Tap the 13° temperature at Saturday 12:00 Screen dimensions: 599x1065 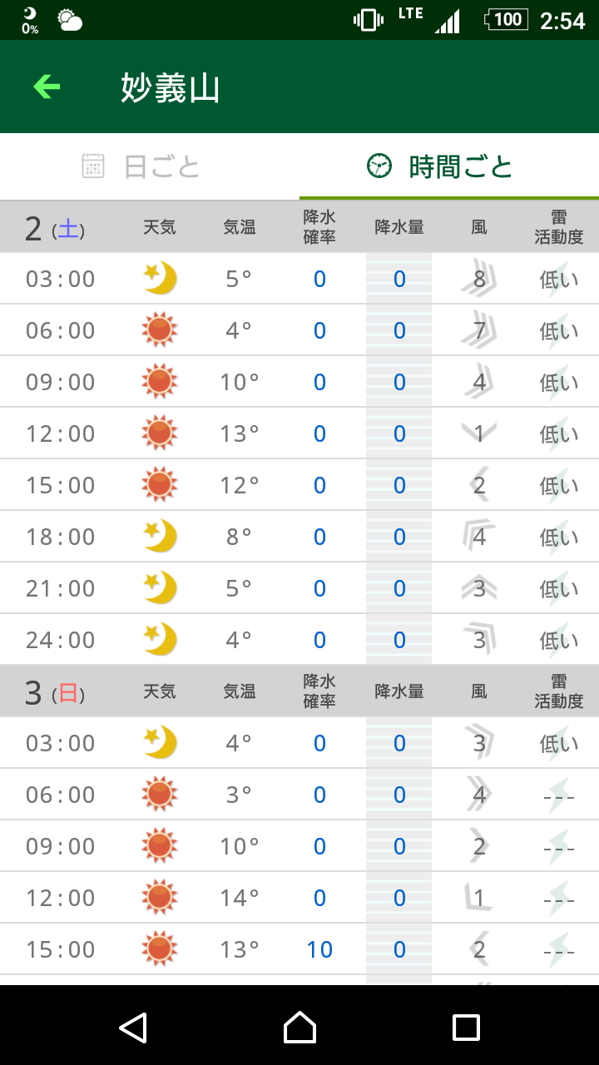(x=240, y=433)
